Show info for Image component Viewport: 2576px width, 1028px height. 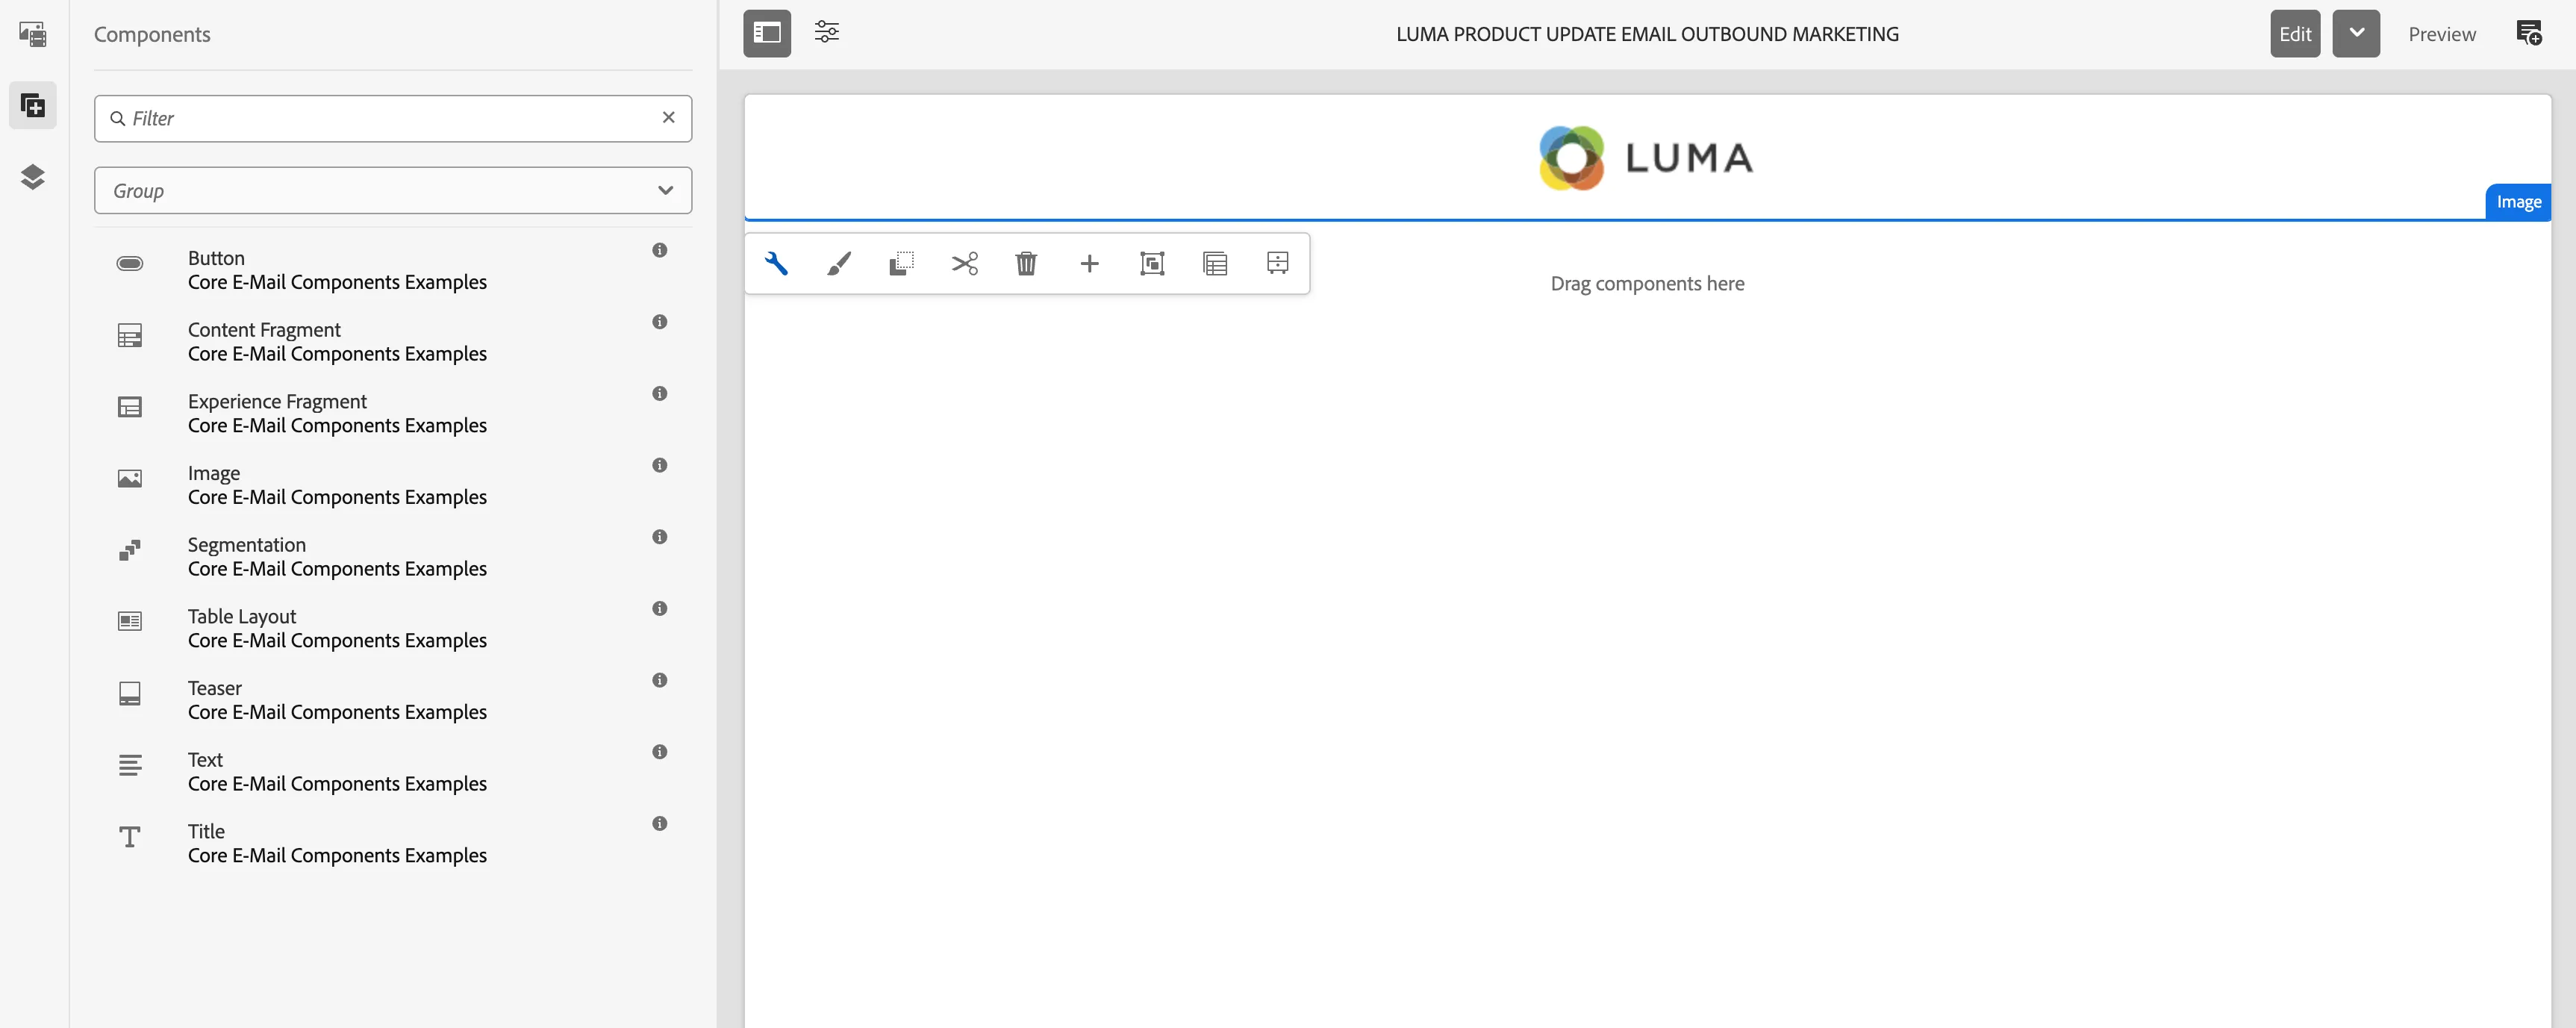tap(659, 465)
